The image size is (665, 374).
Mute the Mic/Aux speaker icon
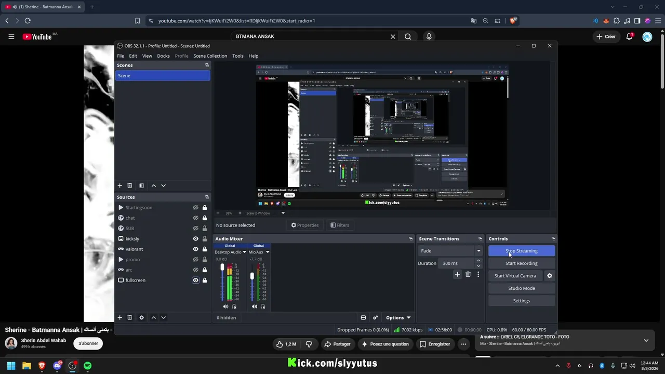tap(255, 306)
